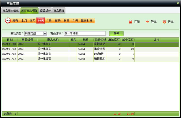
Task: Open the 商品拆分 tab
Action: pos(46,11)
